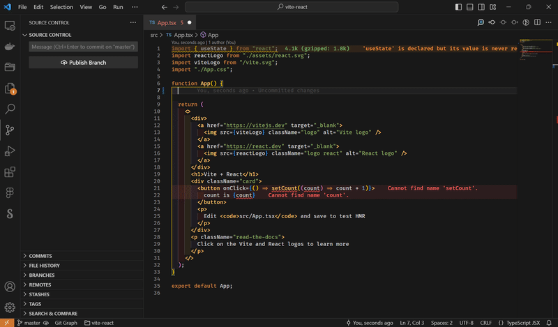Open Run and Debug view
Image resolution: width=558 pixels, height=327 pixels.
click(x=10, y=151)
